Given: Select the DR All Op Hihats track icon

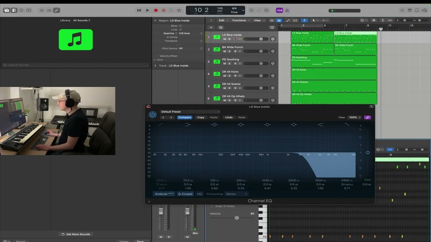Looking at the screenshot, I should (x=217, y=98).
